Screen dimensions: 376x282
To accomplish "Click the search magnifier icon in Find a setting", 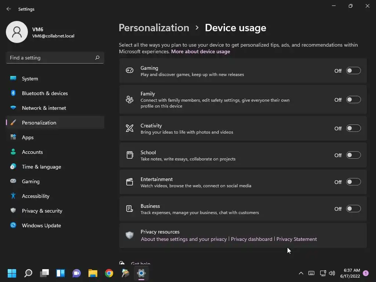I will pos(97,58).
